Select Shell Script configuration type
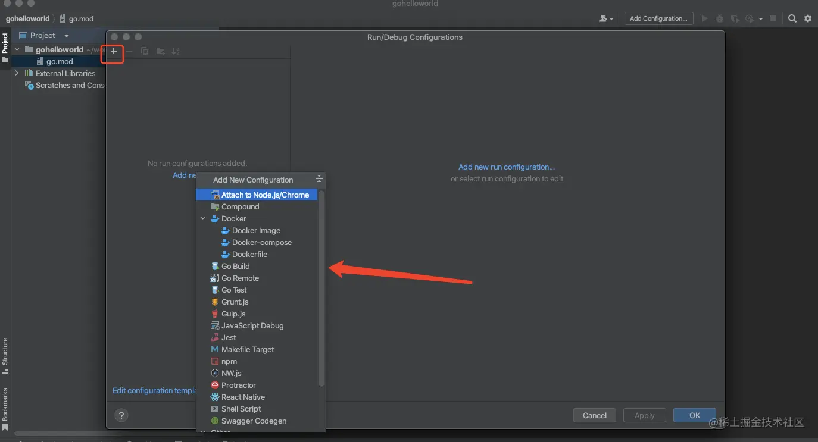 [257, 409]
